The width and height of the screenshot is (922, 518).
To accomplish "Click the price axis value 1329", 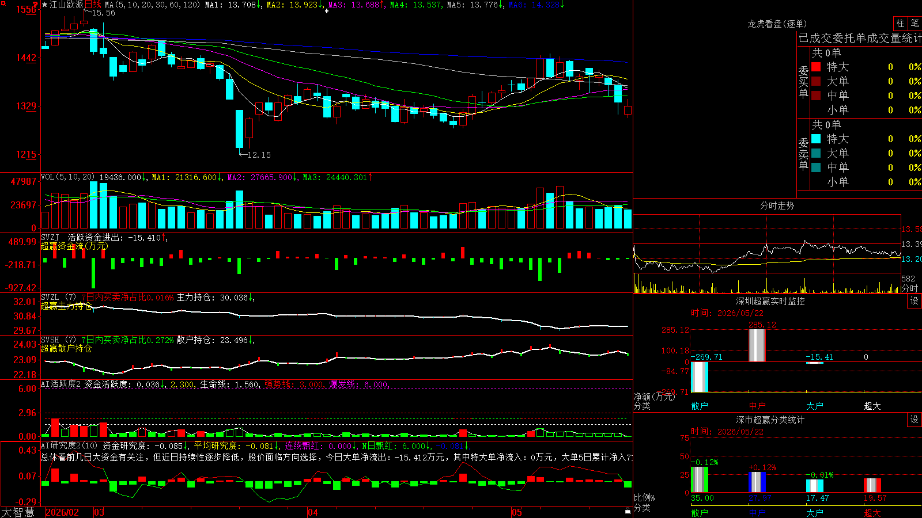I will pyautogui.click(x=27, y=106).
